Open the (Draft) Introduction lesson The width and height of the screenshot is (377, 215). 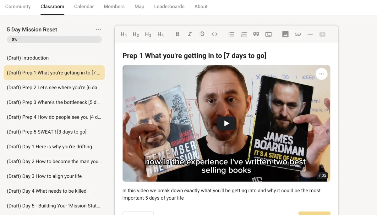(x=54, y=58)
